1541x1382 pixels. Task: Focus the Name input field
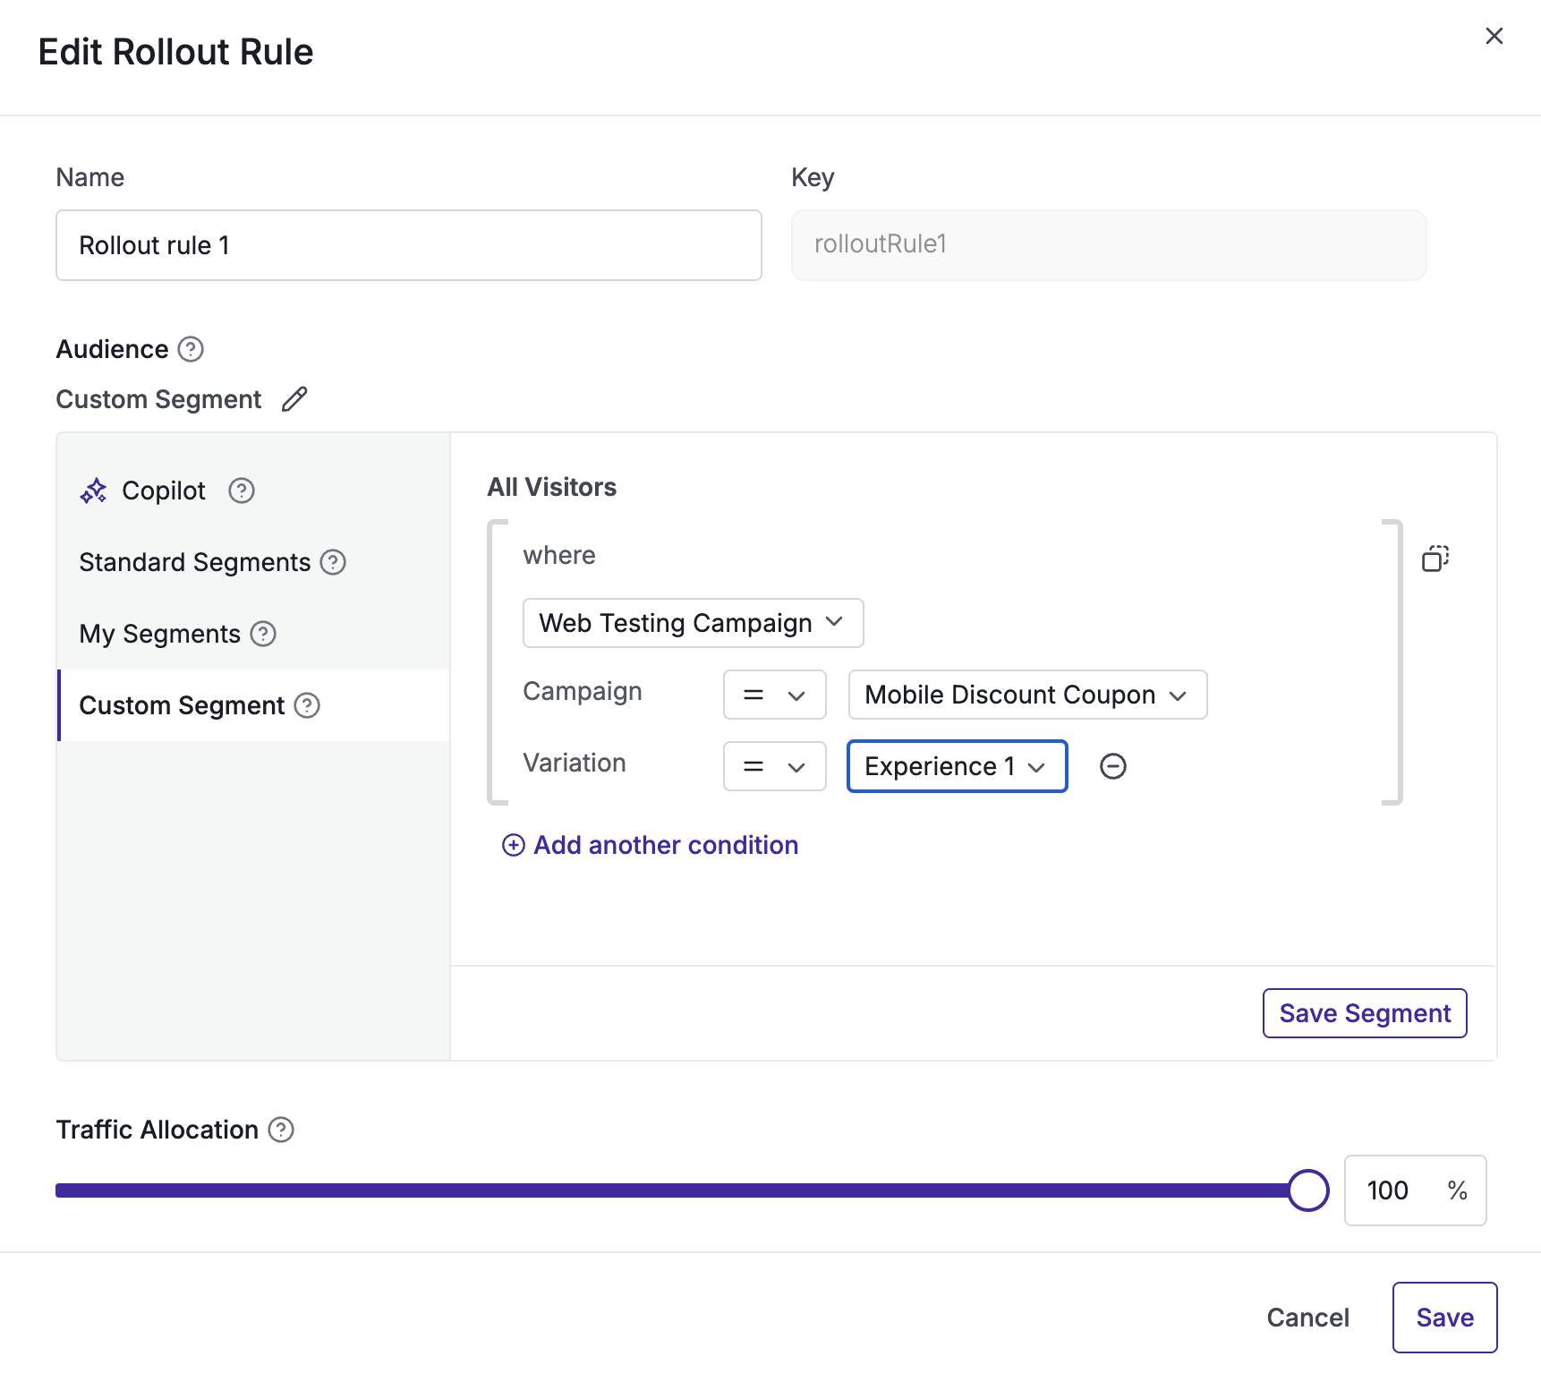pyautogui.click(x=409, y=245)
